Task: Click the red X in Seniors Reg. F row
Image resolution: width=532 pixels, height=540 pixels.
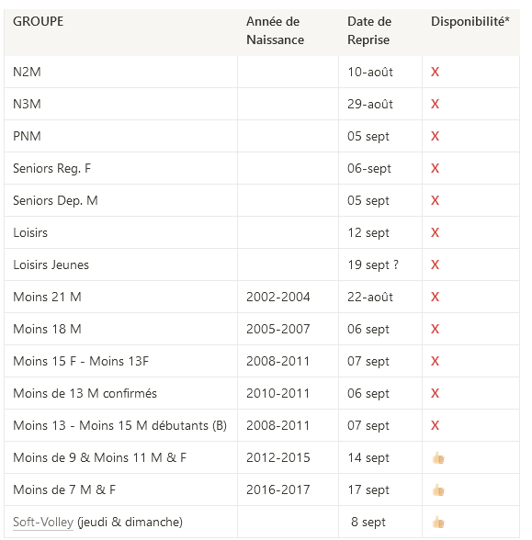Action: tap(435, 168)
